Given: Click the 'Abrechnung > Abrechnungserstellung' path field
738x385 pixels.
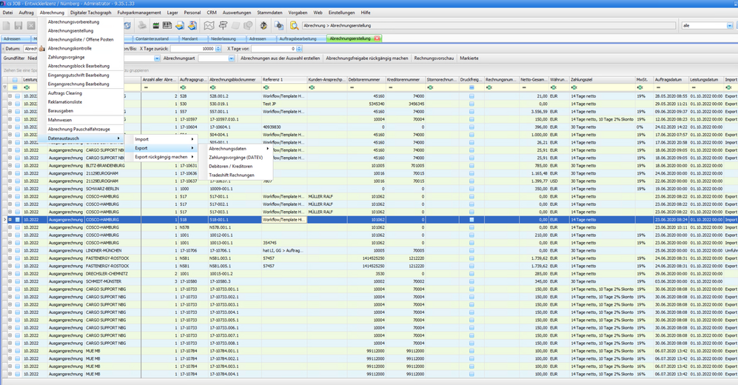Looking at the screenshot, I should pos(489,26).
